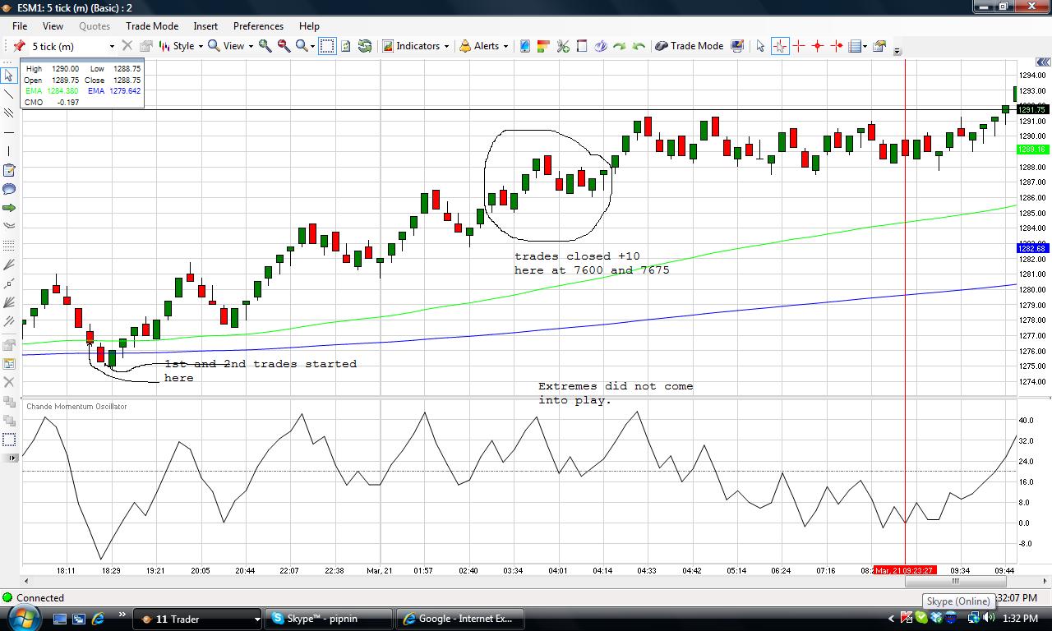Image resolution: width=1052 pixels, height=631 pixels.
Task: Click the purple swirl icon in toolbar
Action: [601, 46]
